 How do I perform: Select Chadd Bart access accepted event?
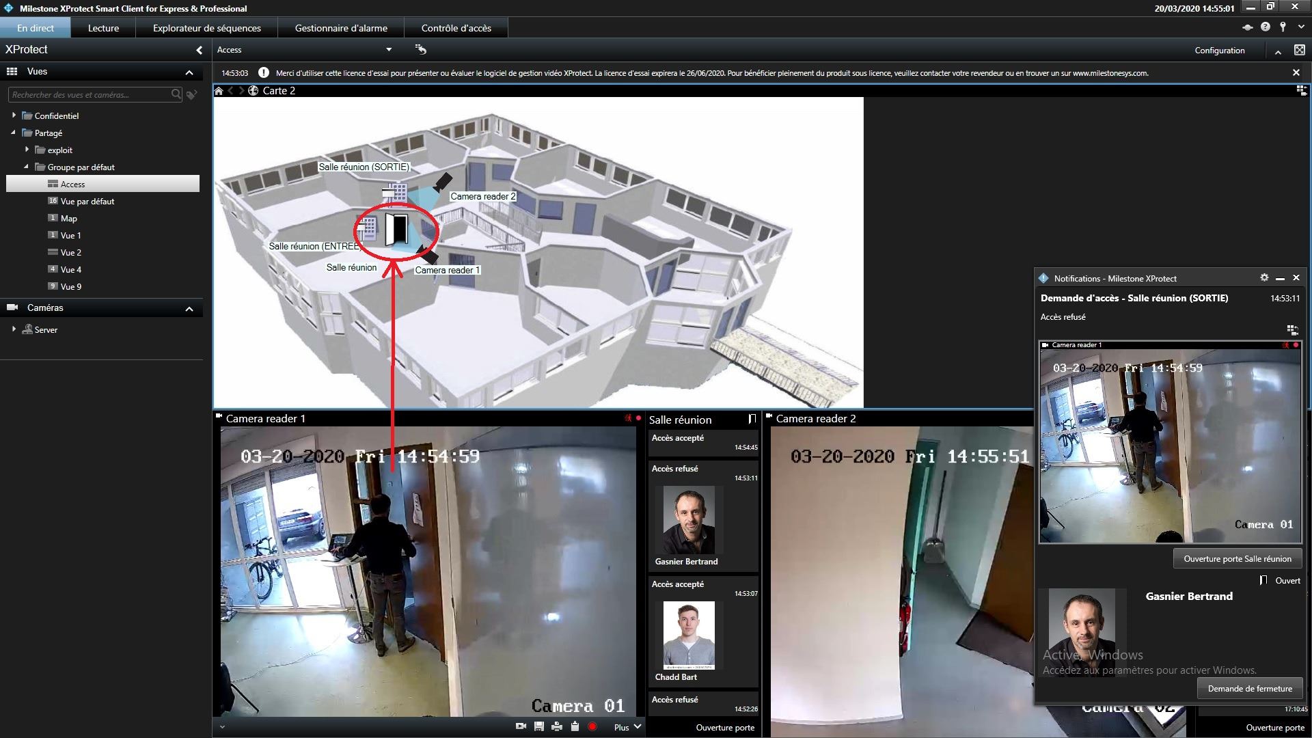704,632
